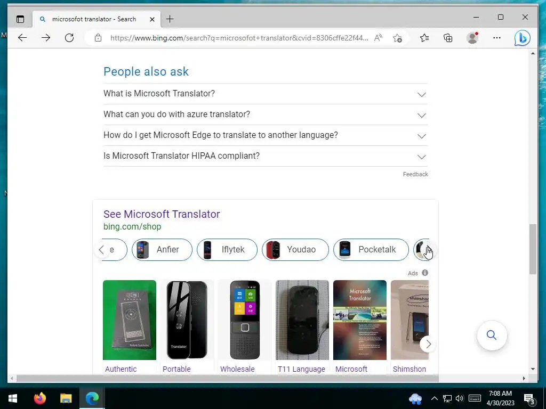Image resolution: width=546 pixels, height=409 pixels.
Task: Activate Read aloud icon in address bar
Action: pos(378,38)
